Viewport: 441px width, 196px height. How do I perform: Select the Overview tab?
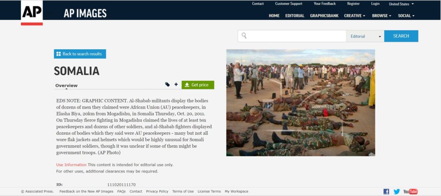(x=66, y=86)
